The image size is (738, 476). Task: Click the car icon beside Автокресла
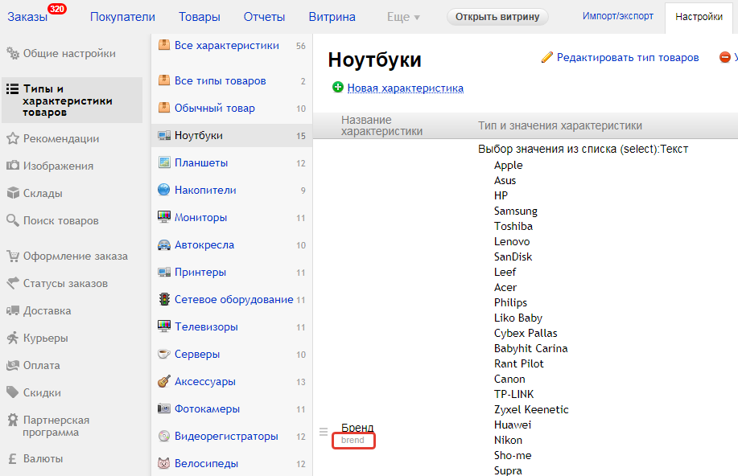point(164,244)
